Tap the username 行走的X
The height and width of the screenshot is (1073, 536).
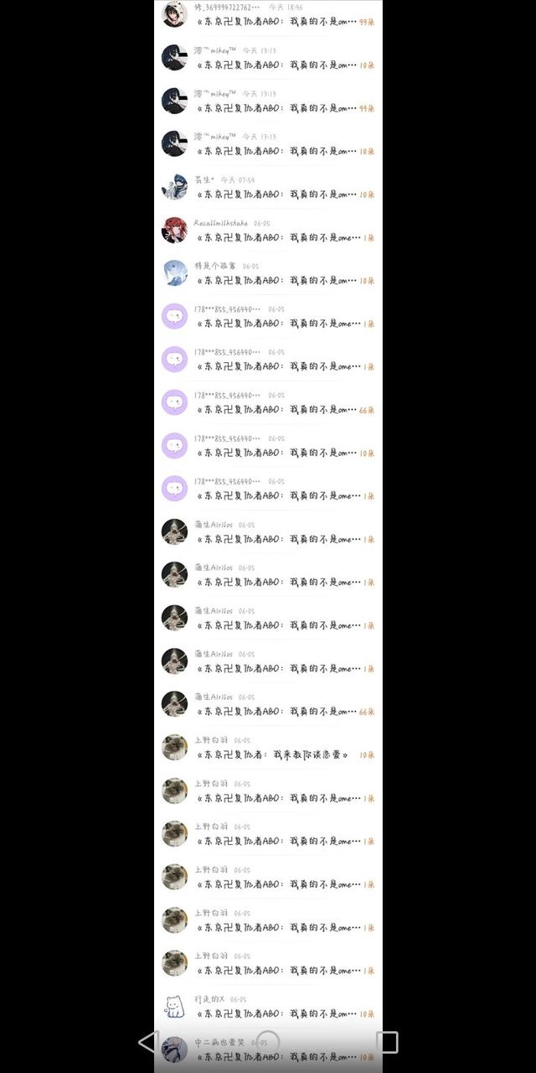[209, 999]
